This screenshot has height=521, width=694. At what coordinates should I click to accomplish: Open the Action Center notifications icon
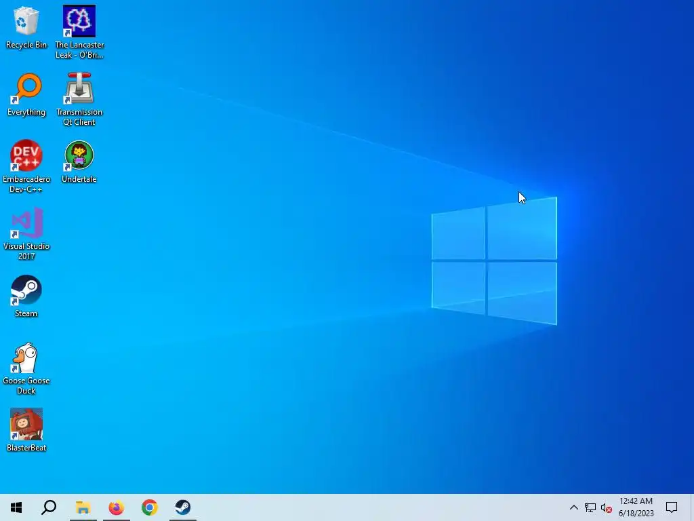(672, 507)
